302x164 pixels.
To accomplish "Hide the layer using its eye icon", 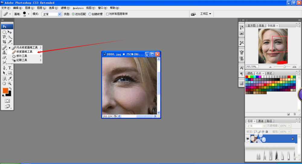I will tap(248, 139).
